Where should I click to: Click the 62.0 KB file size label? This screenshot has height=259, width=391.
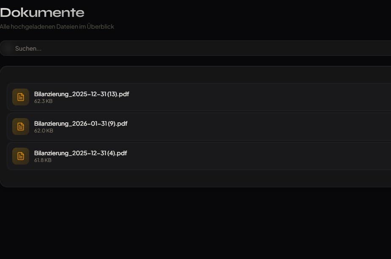pyautogui.click(x=44, y=131)
